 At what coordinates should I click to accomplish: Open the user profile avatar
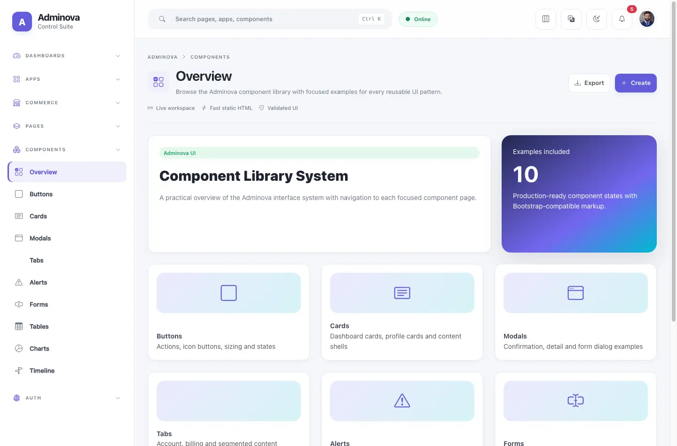647,19
